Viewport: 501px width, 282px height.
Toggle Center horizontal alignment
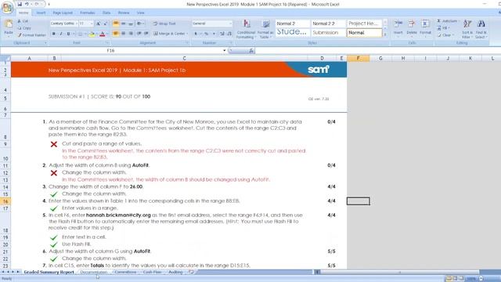(124, 34)
